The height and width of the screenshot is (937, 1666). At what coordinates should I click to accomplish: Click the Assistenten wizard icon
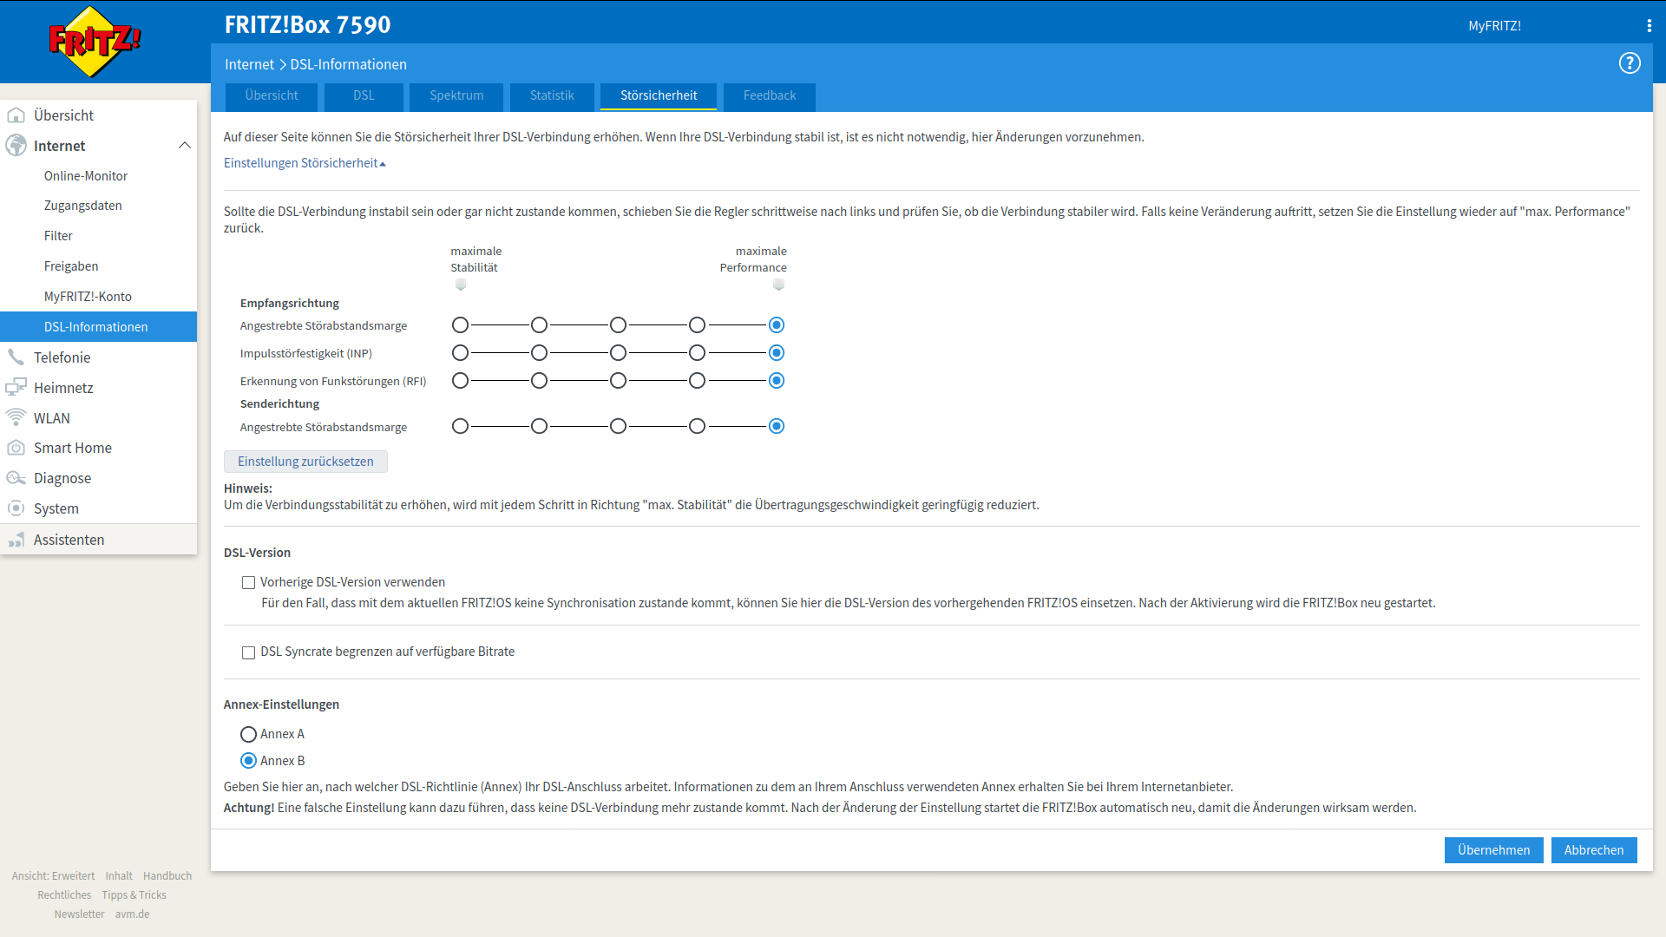16,540
